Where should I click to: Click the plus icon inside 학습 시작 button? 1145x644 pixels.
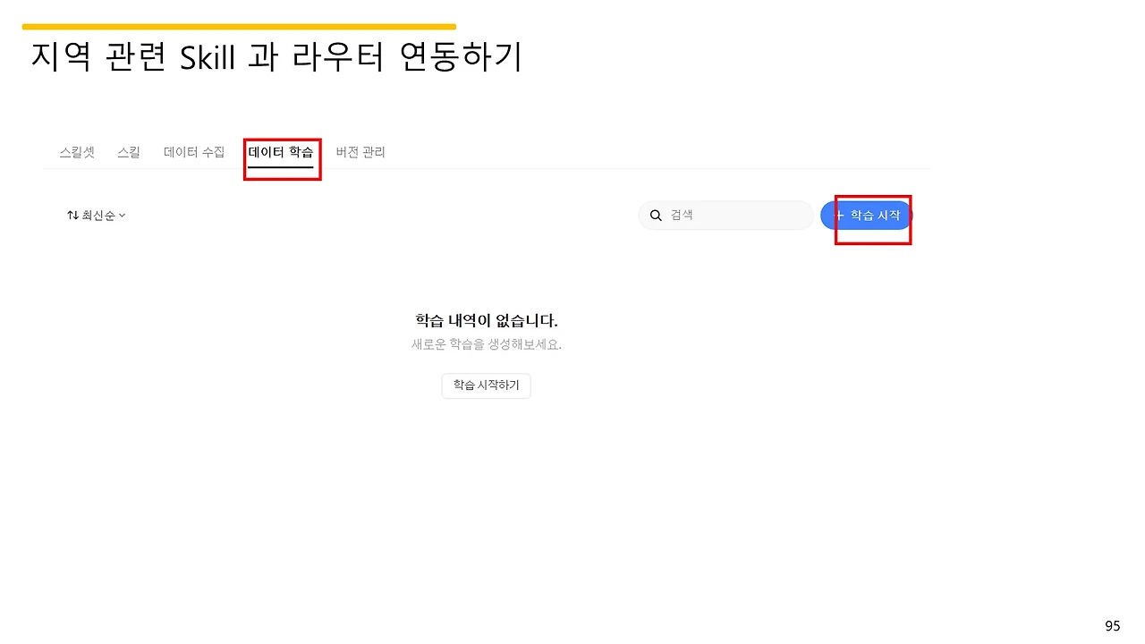[840, 215]
